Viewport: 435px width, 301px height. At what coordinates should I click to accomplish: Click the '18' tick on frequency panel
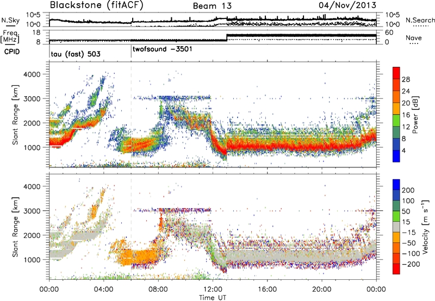pyautogui.click(x=36, y=33)
